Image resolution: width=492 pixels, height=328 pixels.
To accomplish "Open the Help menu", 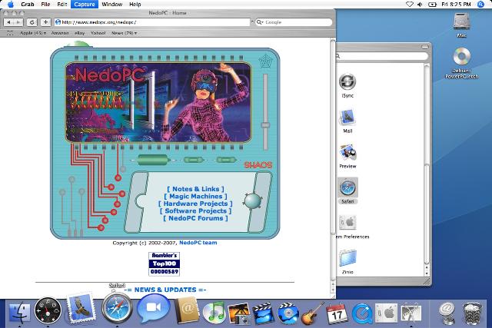I will [135, 5].
